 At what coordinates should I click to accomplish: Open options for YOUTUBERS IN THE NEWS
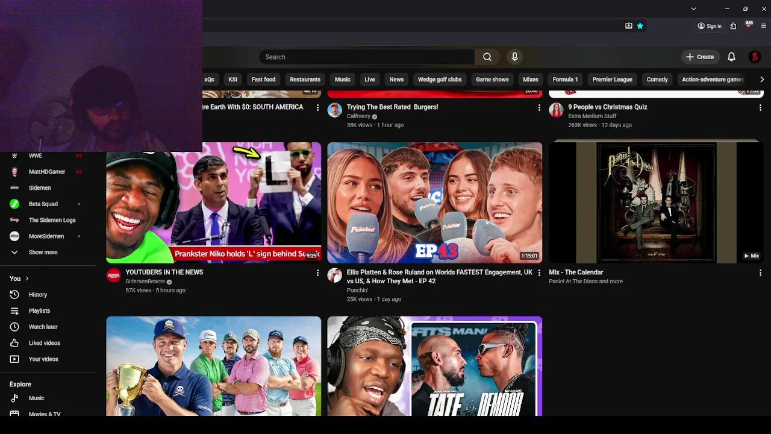[317, 272]
